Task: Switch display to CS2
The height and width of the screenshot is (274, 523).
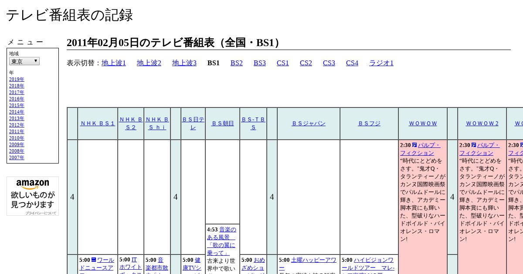Action: pos(306,63)
